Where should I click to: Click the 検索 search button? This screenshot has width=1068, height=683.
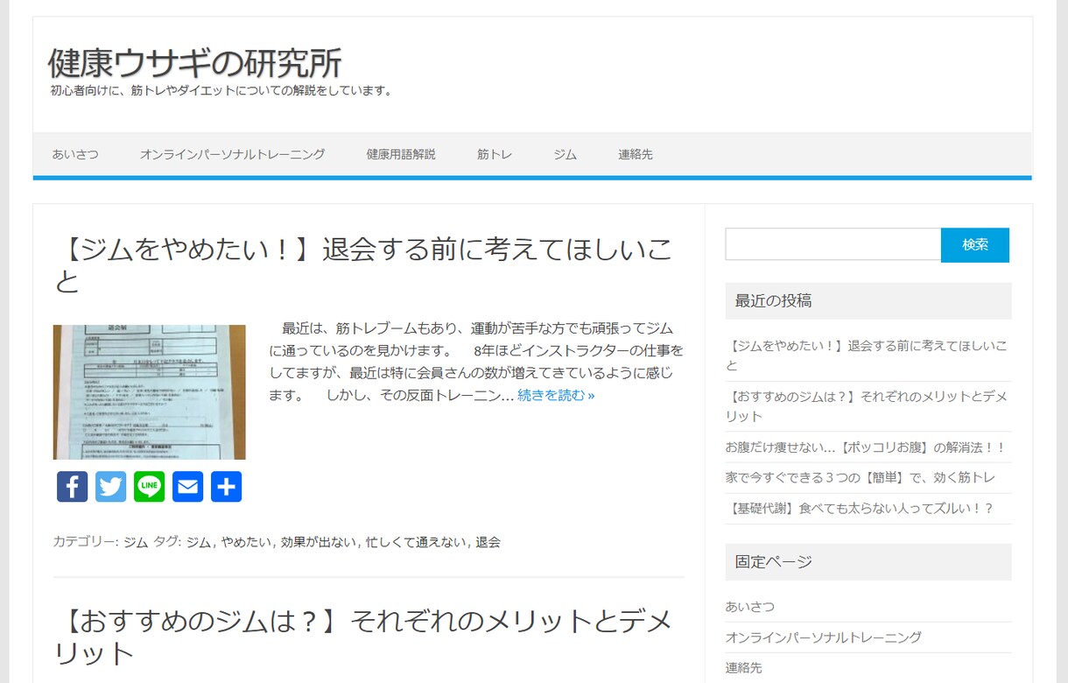point(975,245)
